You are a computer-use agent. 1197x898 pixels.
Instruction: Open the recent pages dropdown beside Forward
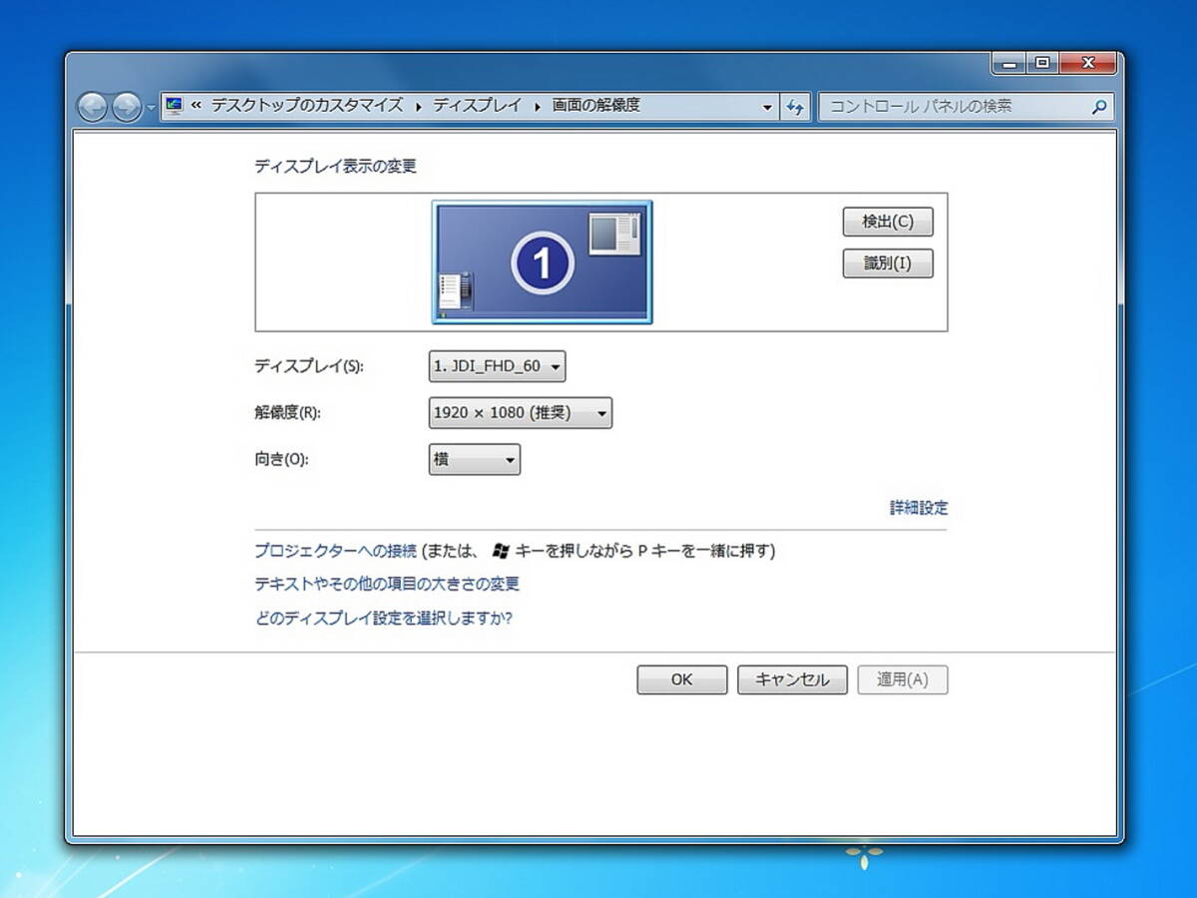click(x=151, y=107)
